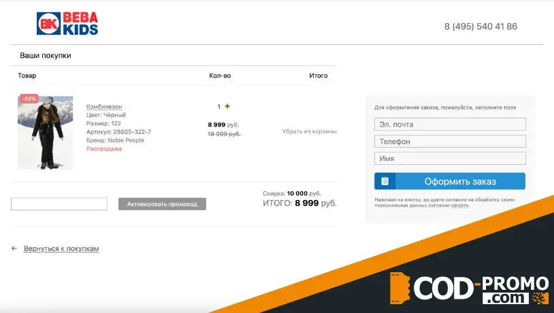Go back via Вернуться к покупкам
Image resolution: width=554 pixels, height=313 pixels.
click(x=61, y=249)
